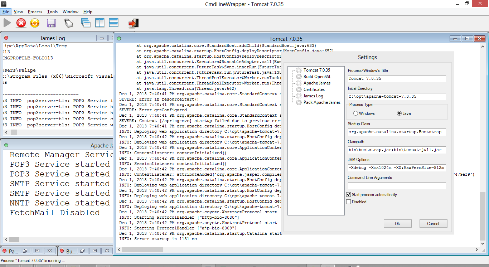Click the Cascade windows toolbar icon

86,23
